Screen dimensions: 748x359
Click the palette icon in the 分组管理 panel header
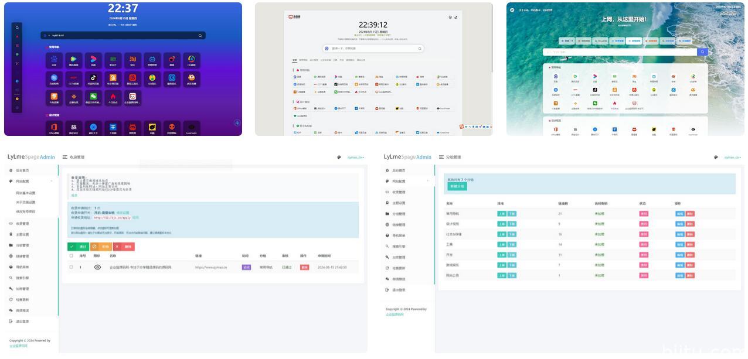pos(716,157)
